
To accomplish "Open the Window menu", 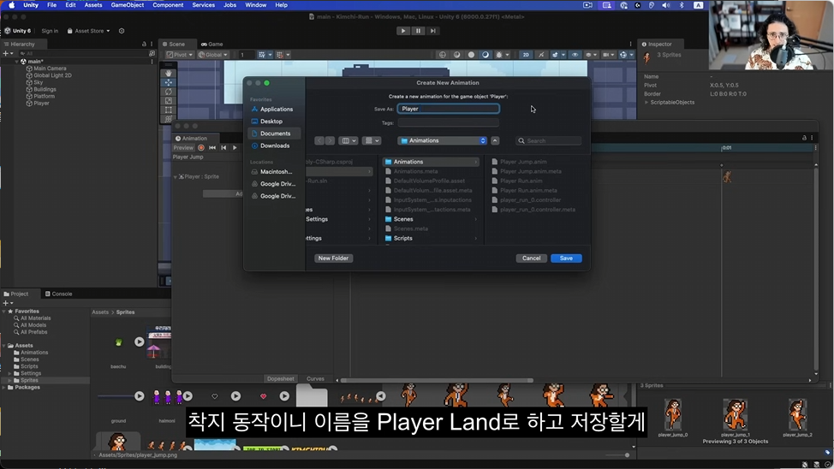I will click(x=255, y=5).
